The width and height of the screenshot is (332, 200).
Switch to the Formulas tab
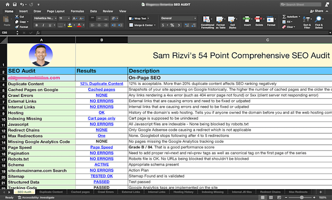(77, 11)
